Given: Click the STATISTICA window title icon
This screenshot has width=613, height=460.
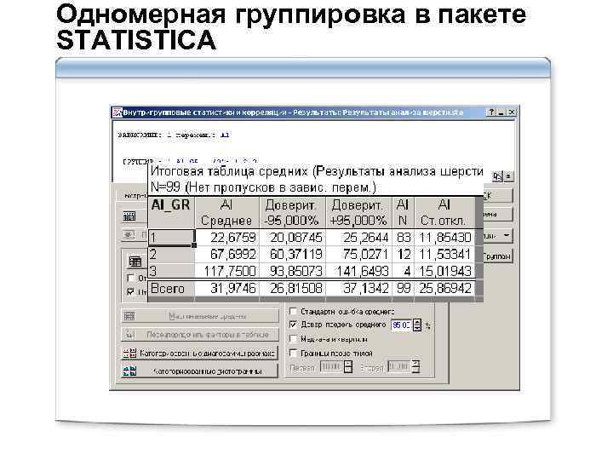Looking at the screenshot, I should pos(117,112).
